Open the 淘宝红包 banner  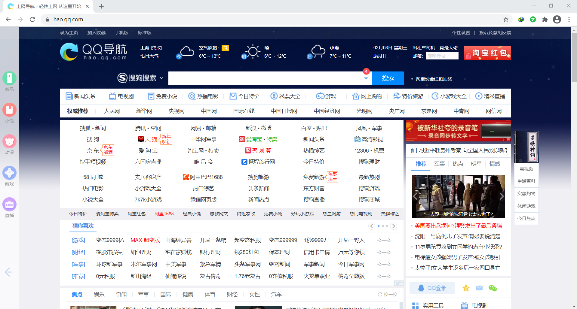(x=487, y=53)
